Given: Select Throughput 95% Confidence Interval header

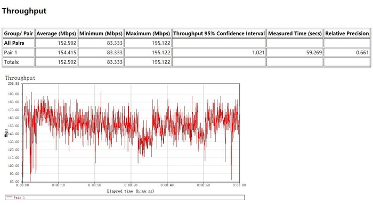Looking at the screenshot, I should pos(219,34).
